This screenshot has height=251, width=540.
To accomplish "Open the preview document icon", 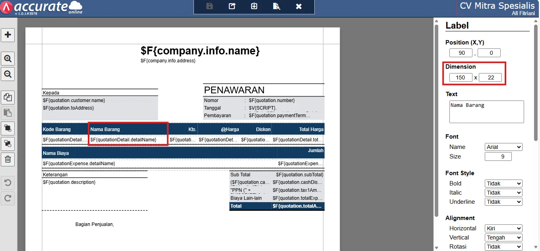I will coord(277,6).
